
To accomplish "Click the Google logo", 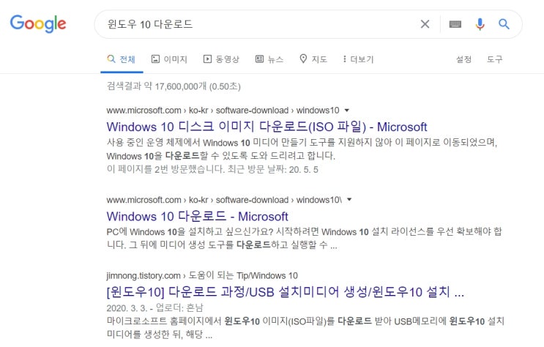I will (38, 23).
